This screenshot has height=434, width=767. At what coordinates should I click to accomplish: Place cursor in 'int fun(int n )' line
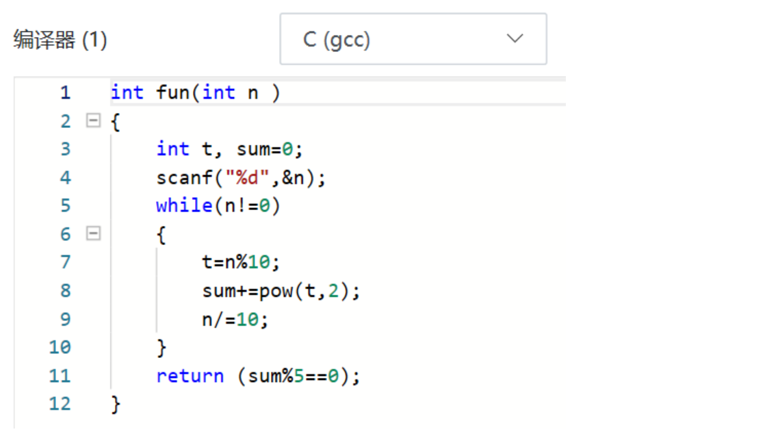click(x=196, y=92)
